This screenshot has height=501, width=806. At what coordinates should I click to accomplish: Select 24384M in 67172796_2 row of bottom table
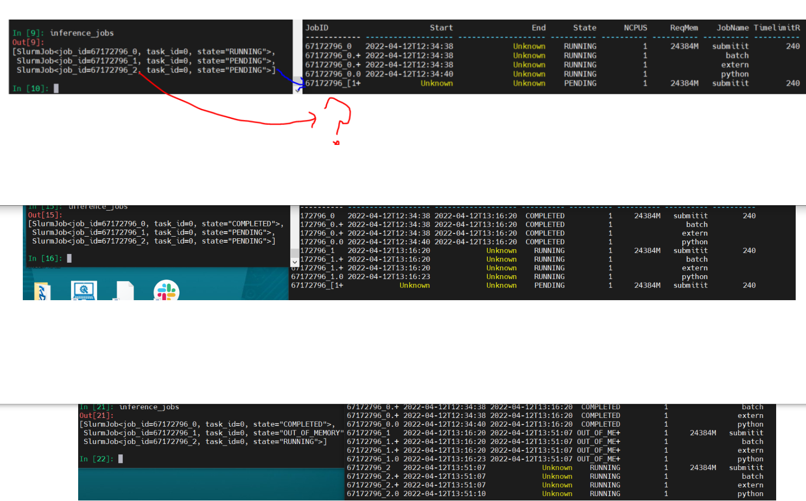click(703, 467)
